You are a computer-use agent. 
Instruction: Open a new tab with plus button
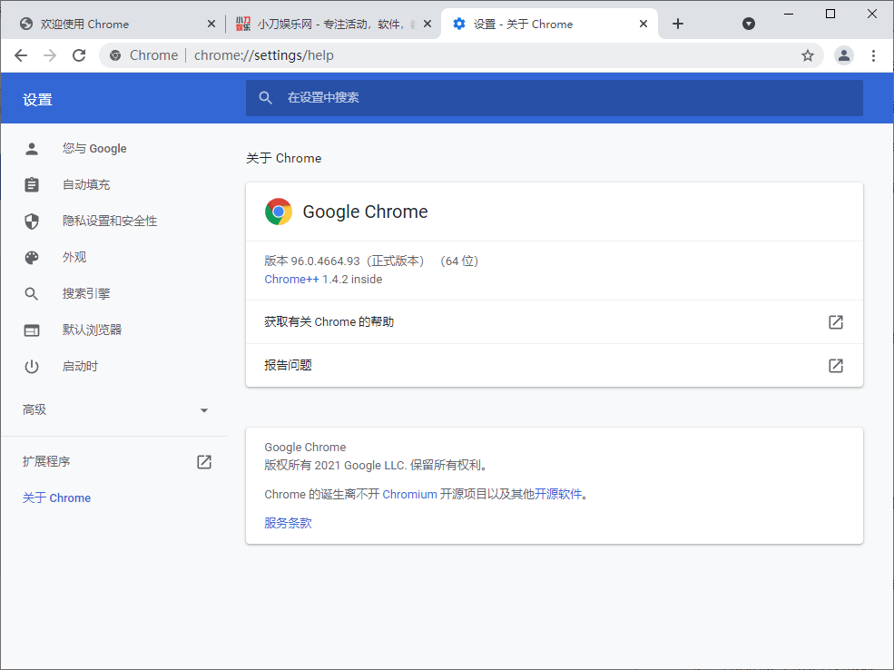pyautogui.click(x=678, y=24)
